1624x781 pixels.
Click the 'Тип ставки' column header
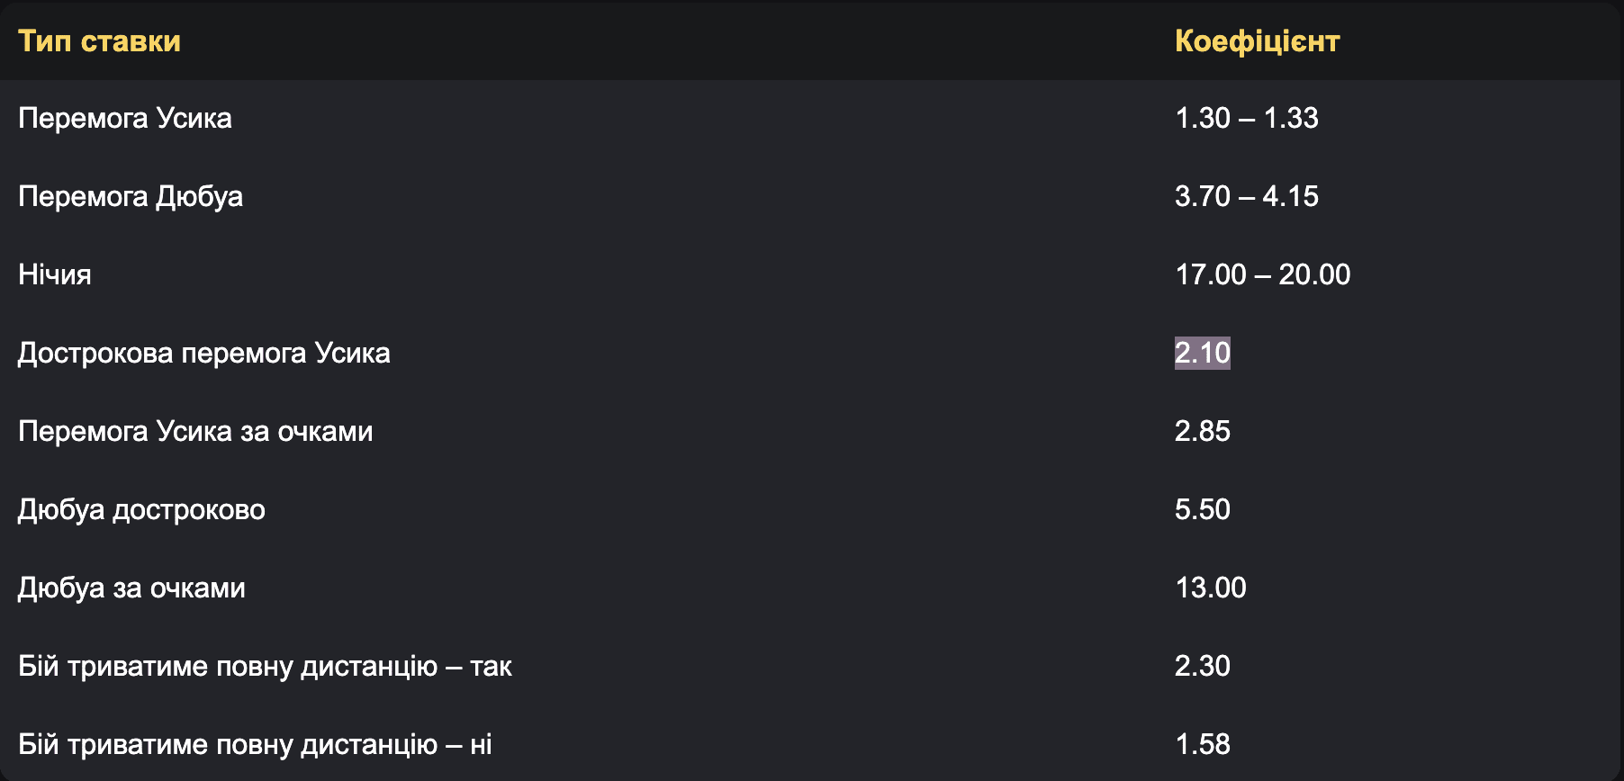coord(99,41)
